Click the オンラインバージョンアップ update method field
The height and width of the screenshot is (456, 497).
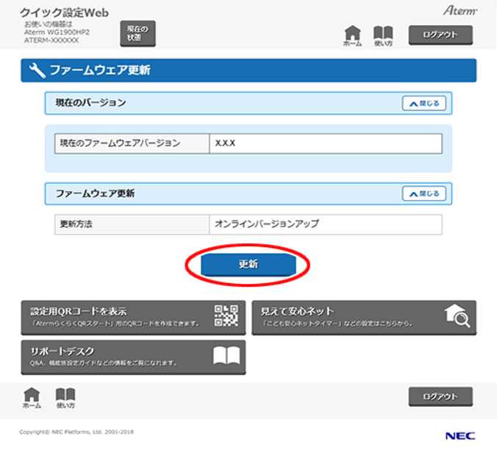coord(325,224)
